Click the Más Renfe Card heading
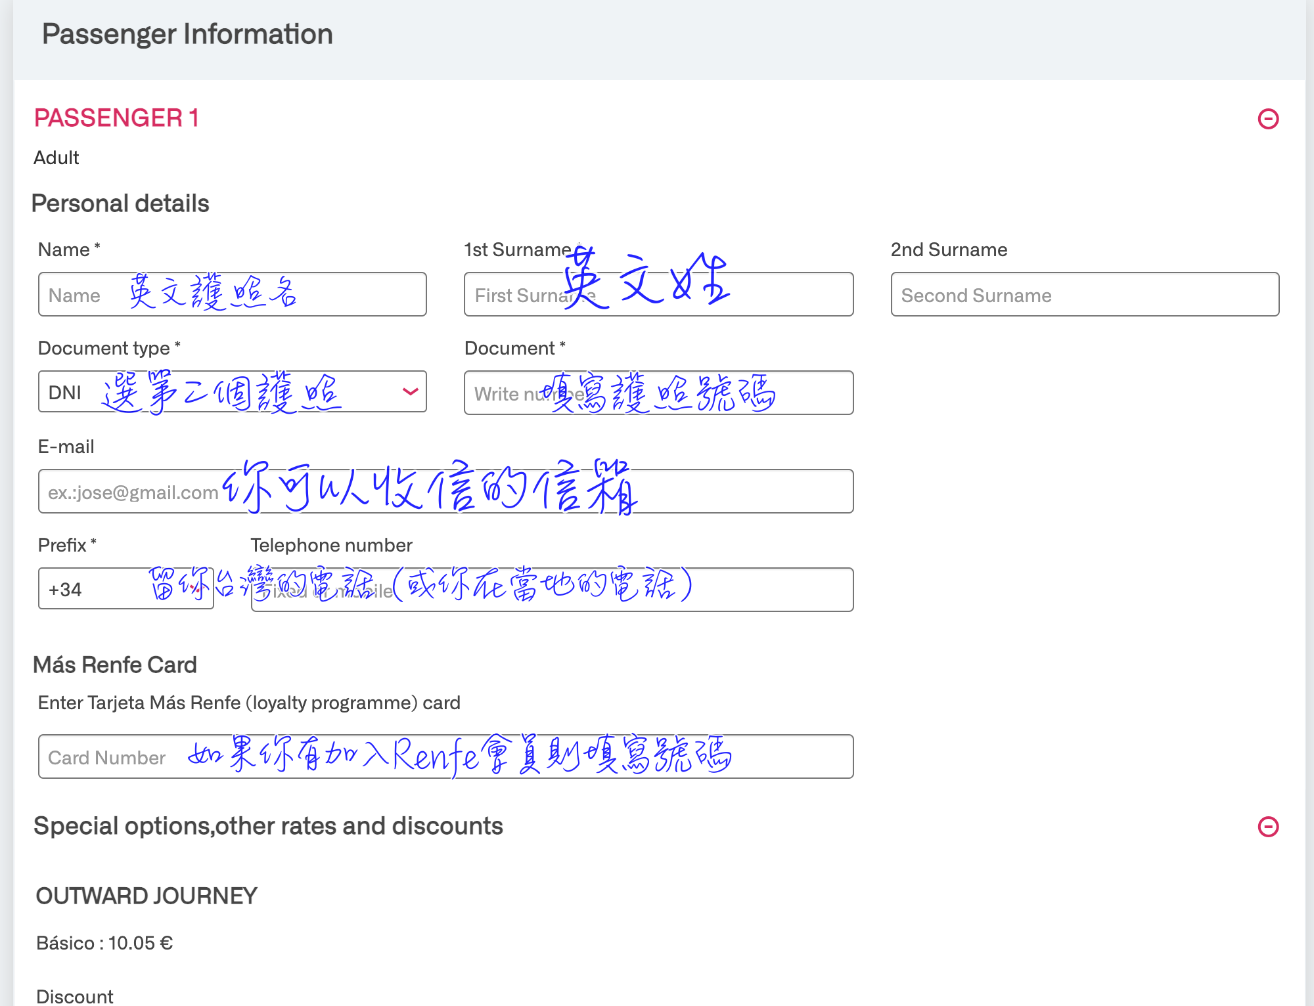This screenshot has height=1006, width=1314. (115, 665)
